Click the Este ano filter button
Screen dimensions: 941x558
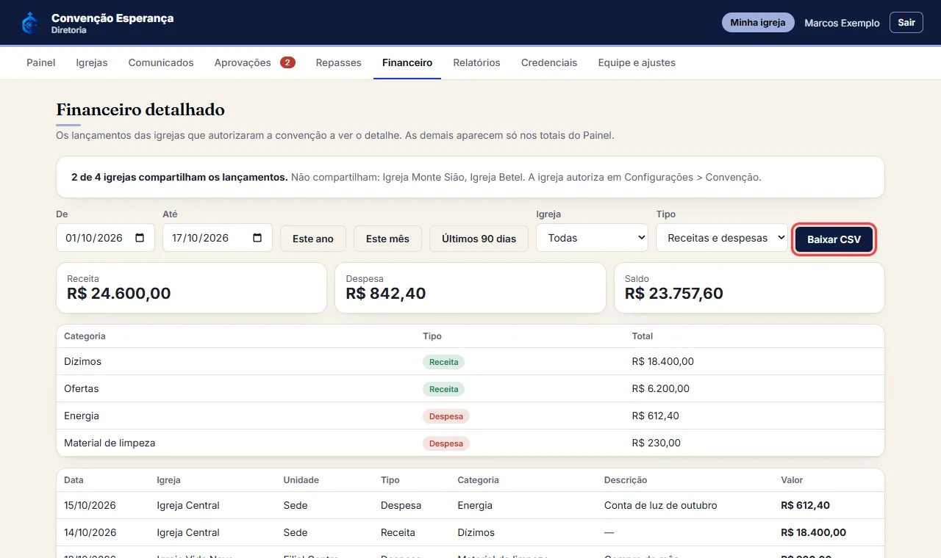pos(313,239)
